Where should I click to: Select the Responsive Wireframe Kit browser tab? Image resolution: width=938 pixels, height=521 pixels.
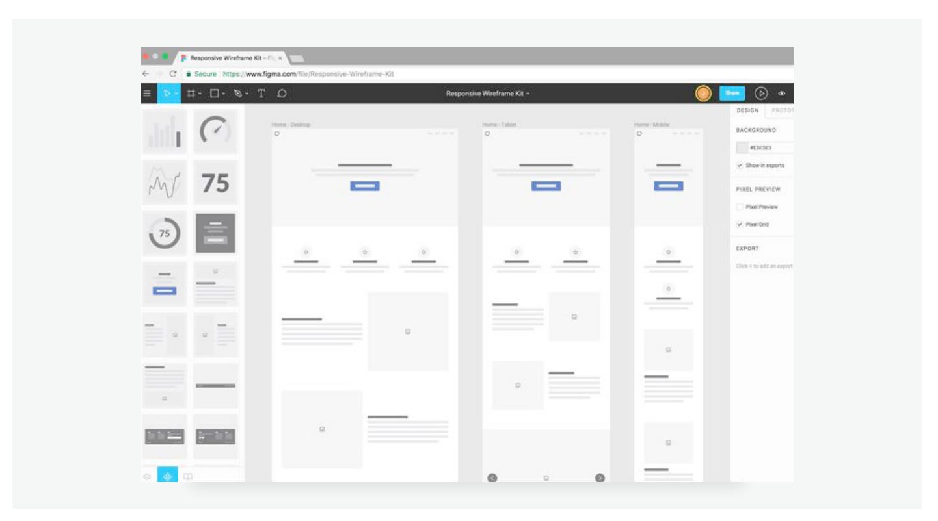tap(232, 58)
